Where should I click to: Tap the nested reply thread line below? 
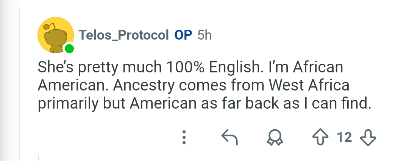[x=39, y=158]
